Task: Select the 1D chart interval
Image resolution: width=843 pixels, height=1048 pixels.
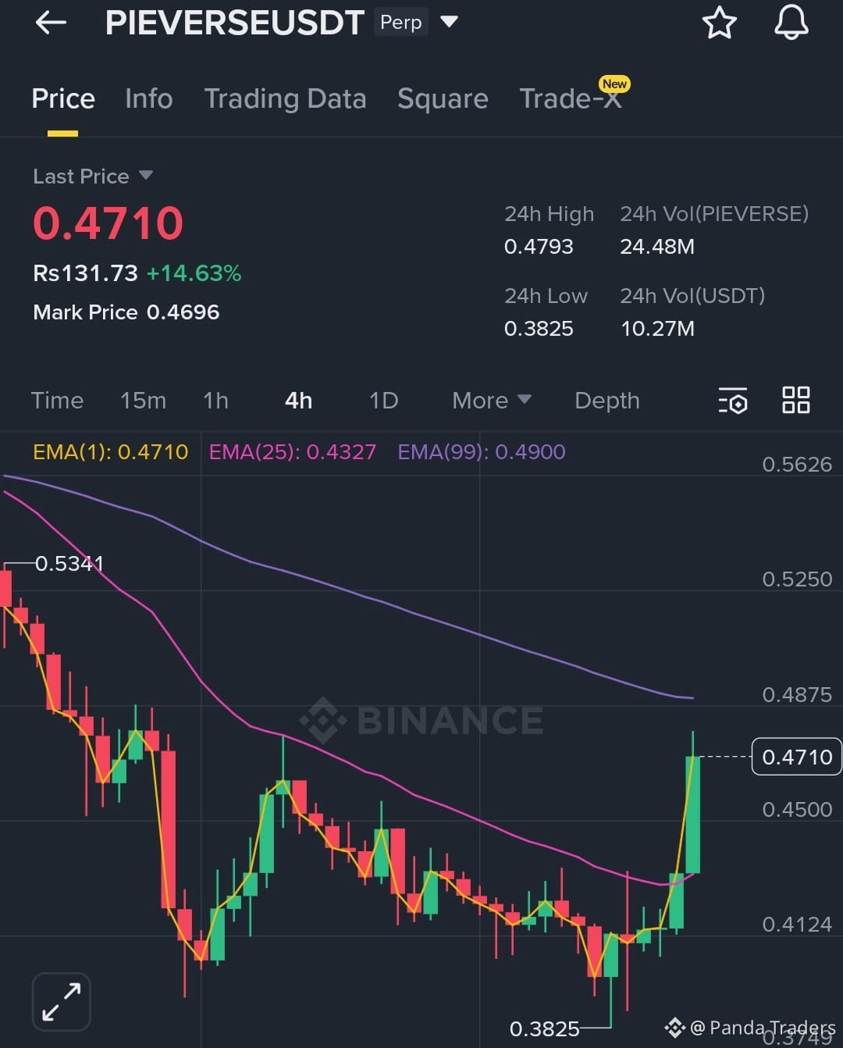Action: point(383,401)
